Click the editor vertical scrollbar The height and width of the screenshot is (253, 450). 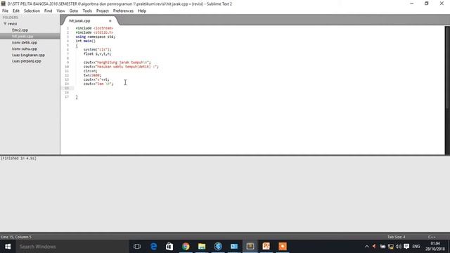coord(447,67)
